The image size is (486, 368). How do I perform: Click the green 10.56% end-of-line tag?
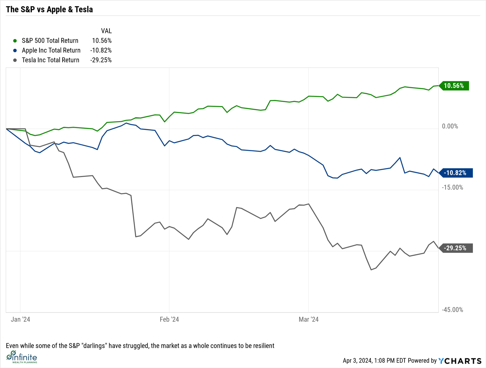point(454,86)
